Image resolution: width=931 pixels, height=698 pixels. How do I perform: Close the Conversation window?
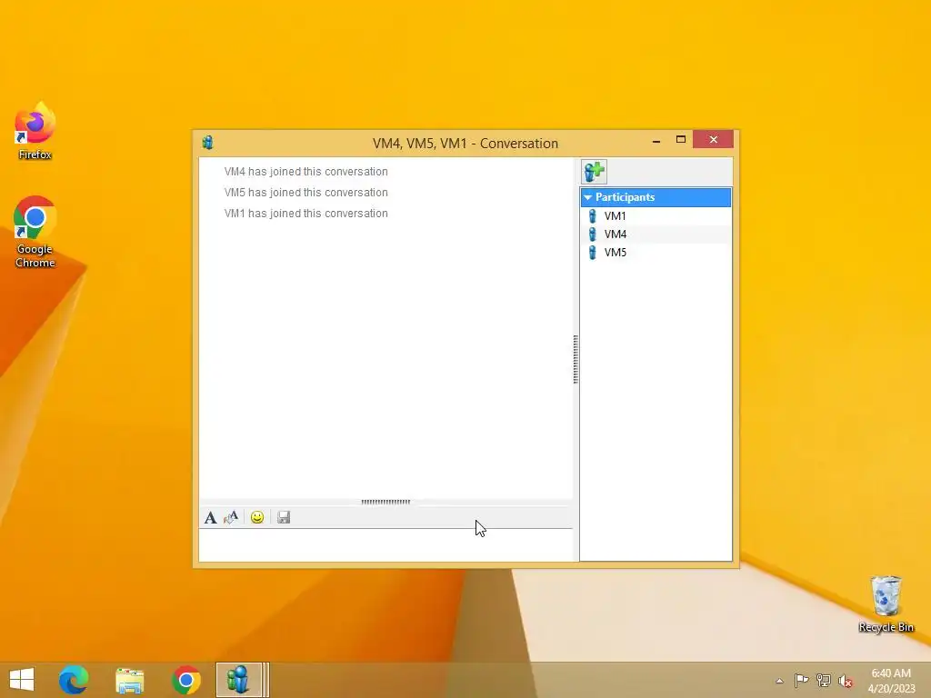tap(713, 139)
